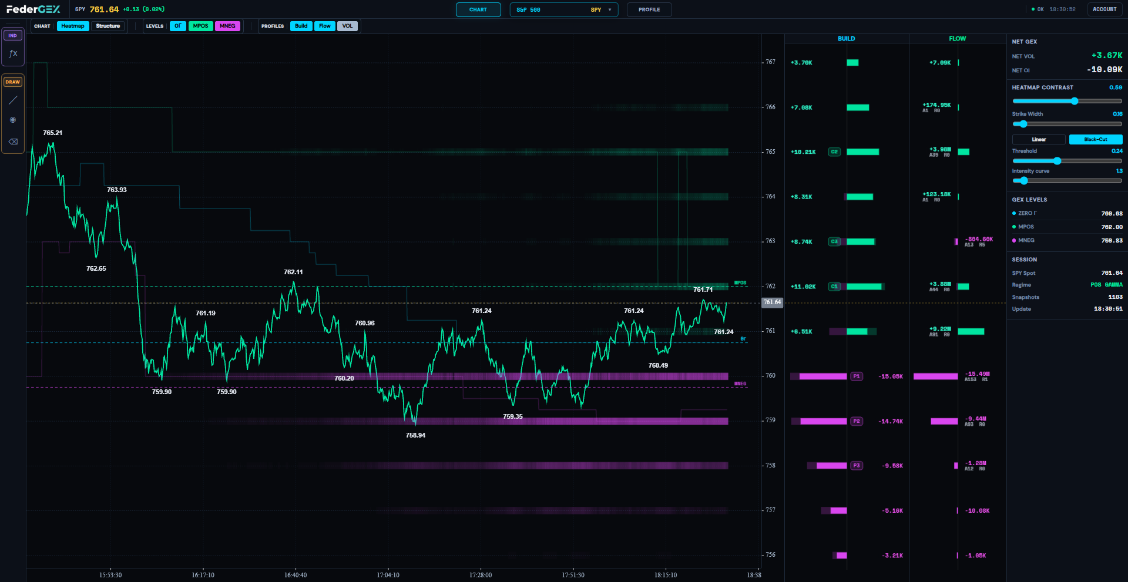Select the circle marker drawing tool
The width and height of the screenshot is (1128, 582).
(13, 120)
